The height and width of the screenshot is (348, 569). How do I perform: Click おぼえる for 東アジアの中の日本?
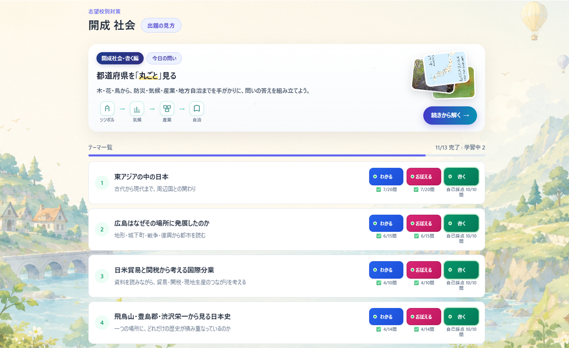pos(424,177)
